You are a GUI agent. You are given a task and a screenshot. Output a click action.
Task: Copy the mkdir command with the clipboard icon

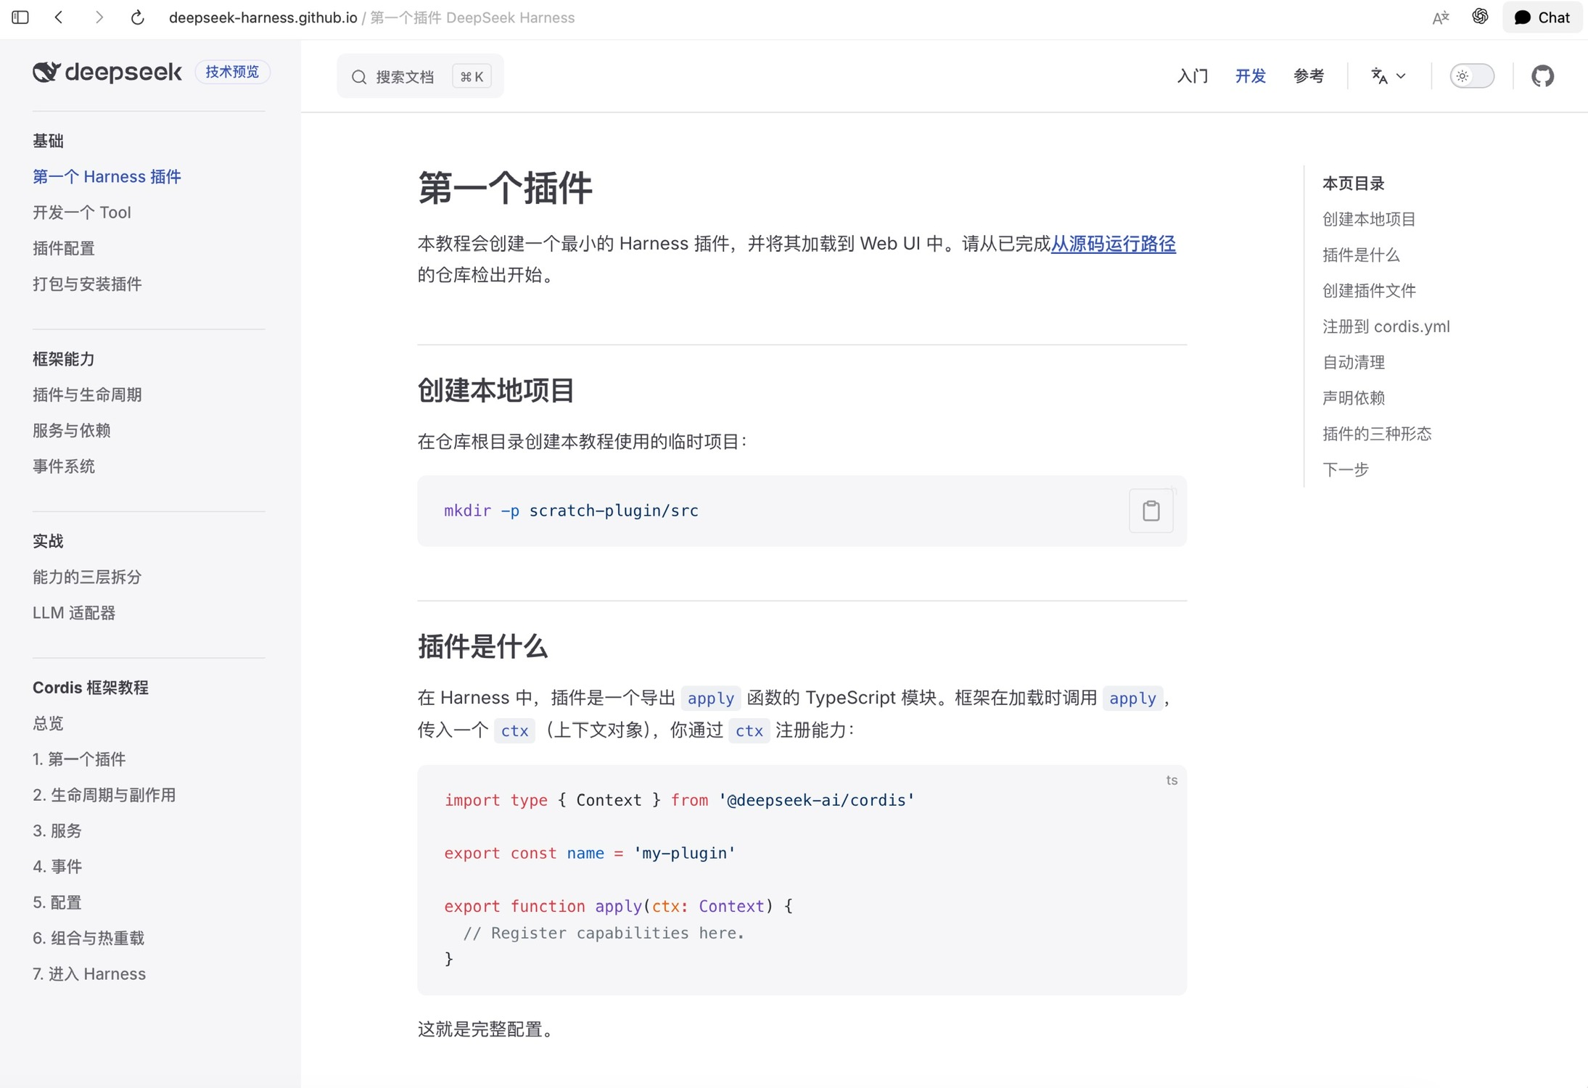[x=1151, y=511]
